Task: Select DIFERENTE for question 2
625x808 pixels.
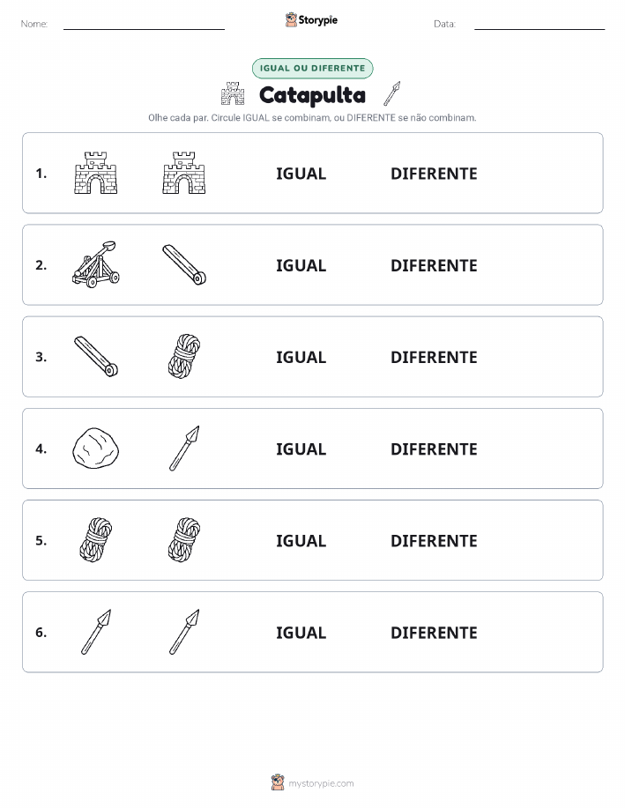Action: (x=434, y=265)
